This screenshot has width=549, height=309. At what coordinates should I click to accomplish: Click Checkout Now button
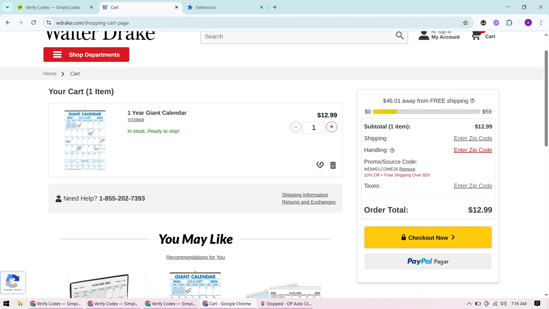pyautogui.click(x=428, y=237)
